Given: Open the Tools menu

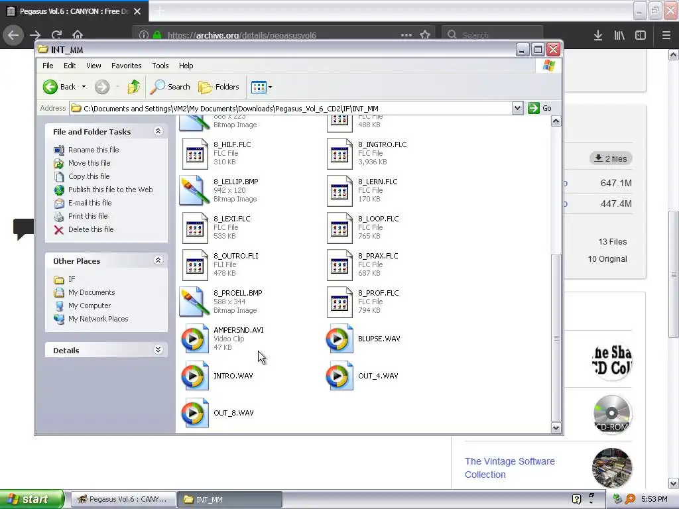Looking at the screenshot, I should point(160,66).
